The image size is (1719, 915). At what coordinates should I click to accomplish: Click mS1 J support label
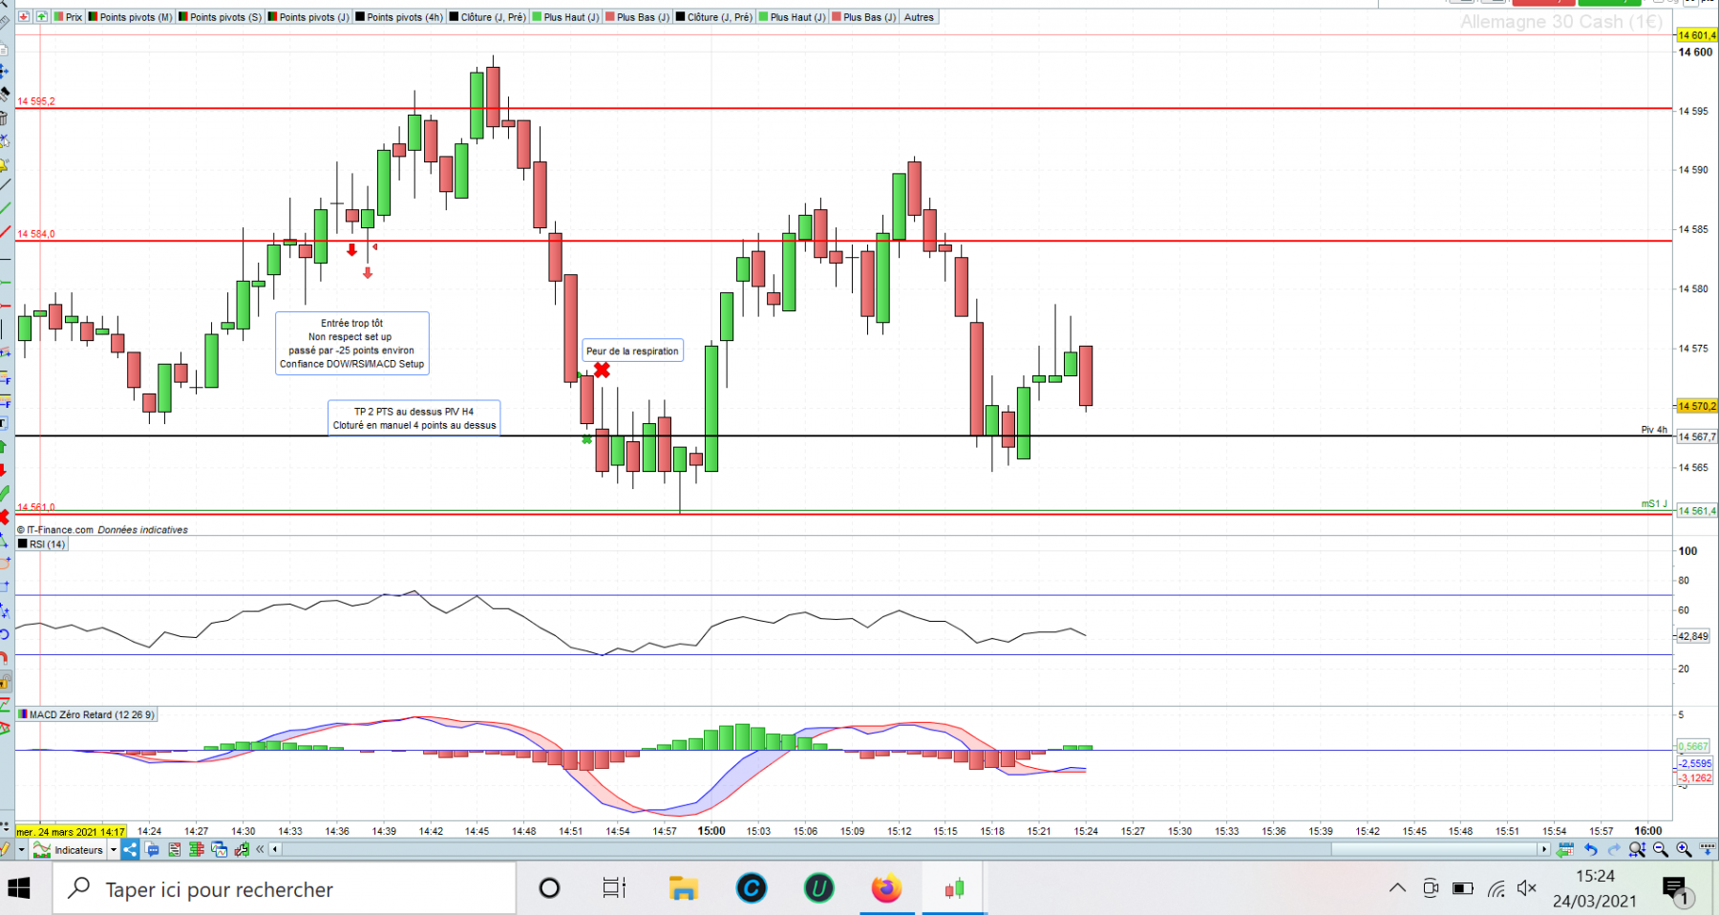1654,504
